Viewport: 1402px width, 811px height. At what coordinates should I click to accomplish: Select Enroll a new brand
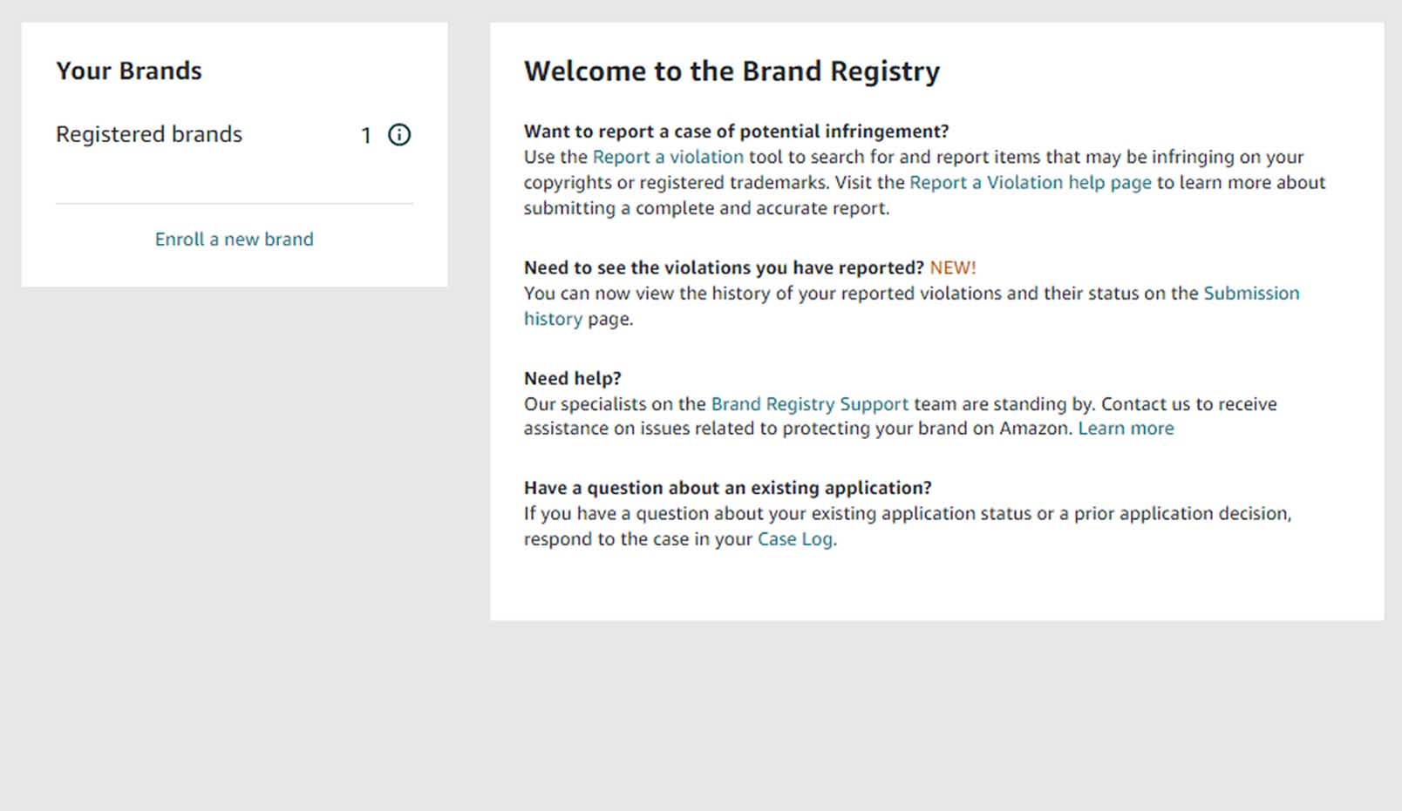[x=234, y=239]
